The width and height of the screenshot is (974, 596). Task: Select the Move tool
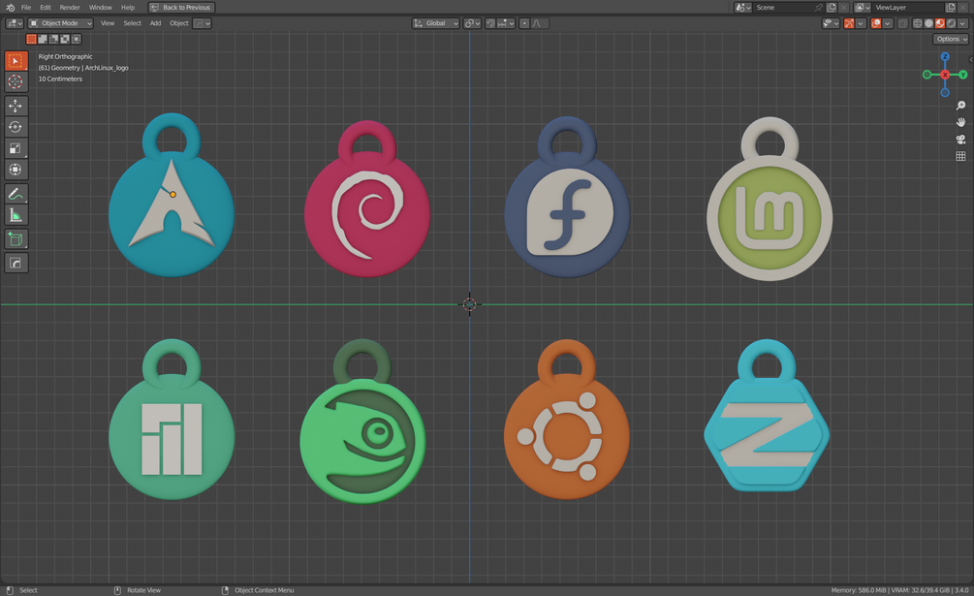(x=16, y=106)
